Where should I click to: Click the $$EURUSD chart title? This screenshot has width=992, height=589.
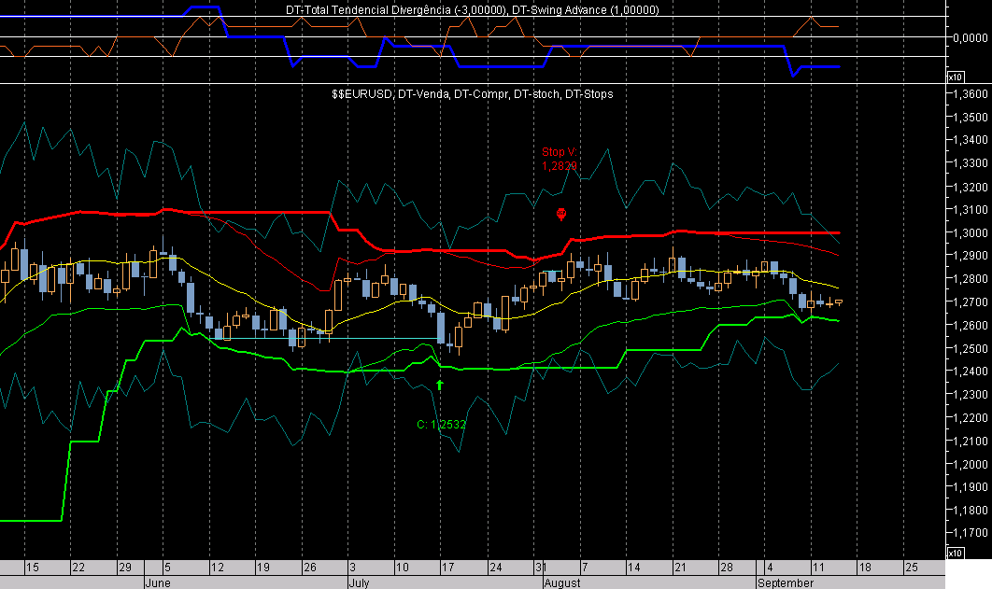coord(472,94)
